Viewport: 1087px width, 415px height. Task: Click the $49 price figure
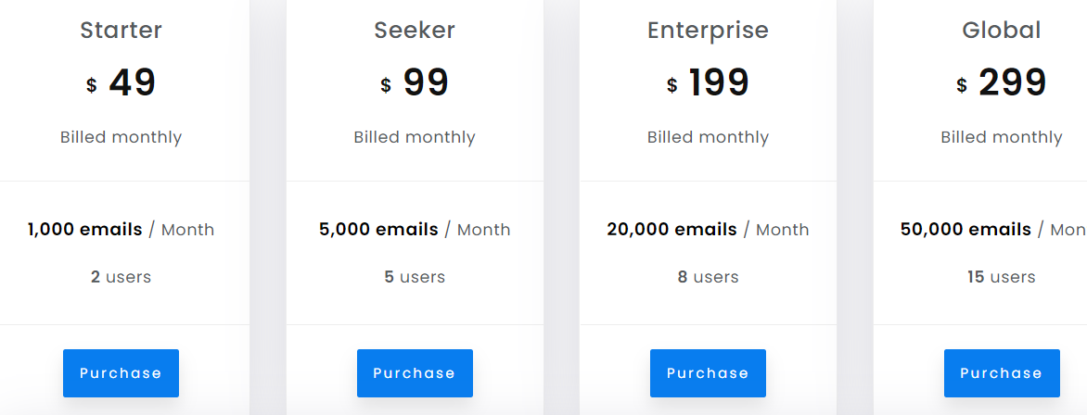pos(121,82)
